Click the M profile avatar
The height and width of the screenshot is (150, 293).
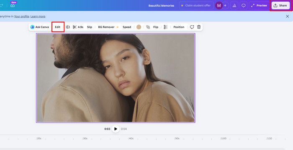[218, 5]
